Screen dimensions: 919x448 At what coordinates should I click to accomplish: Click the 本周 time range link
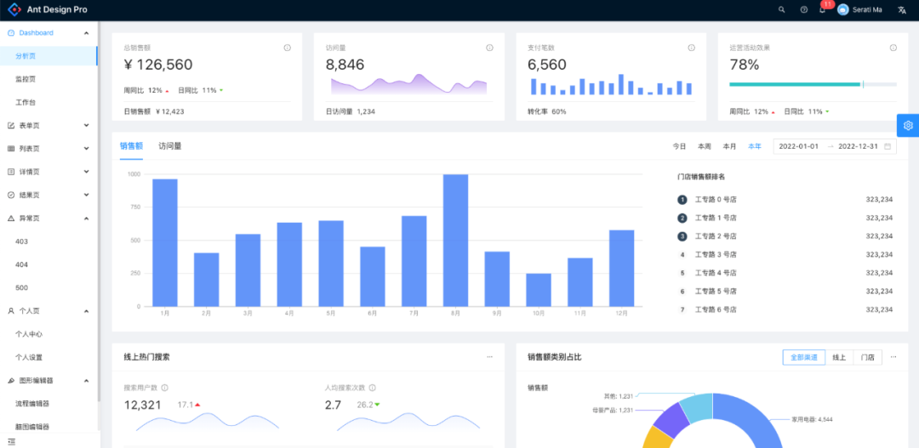(x=705, y=146)
